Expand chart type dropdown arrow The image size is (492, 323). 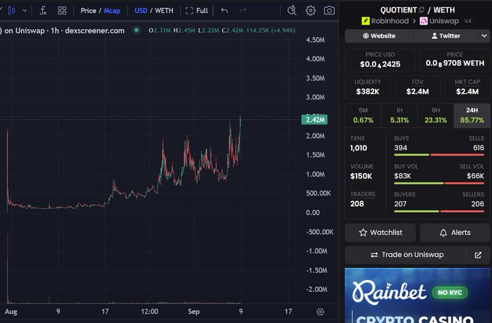tap(25, 11)
